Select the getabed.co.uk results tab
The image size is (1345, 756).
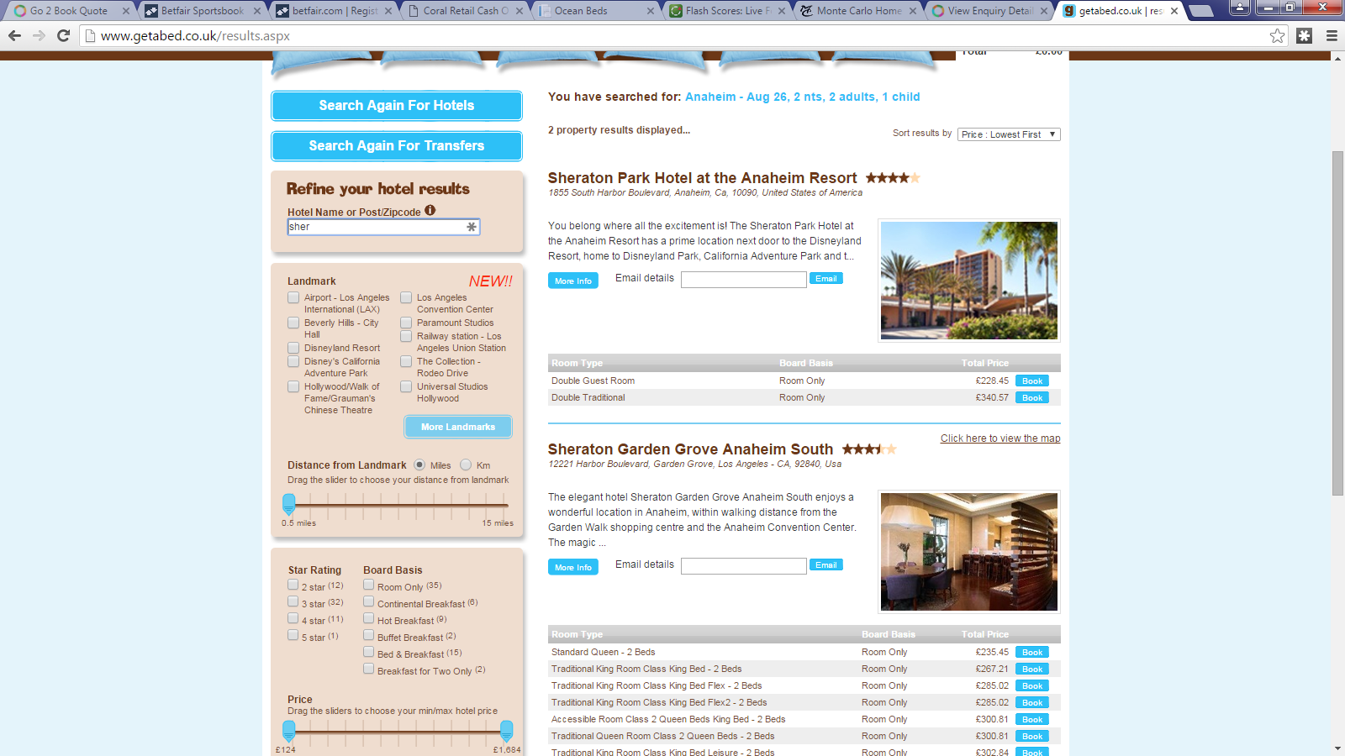pyautogui.click(x=1121, y=11)
